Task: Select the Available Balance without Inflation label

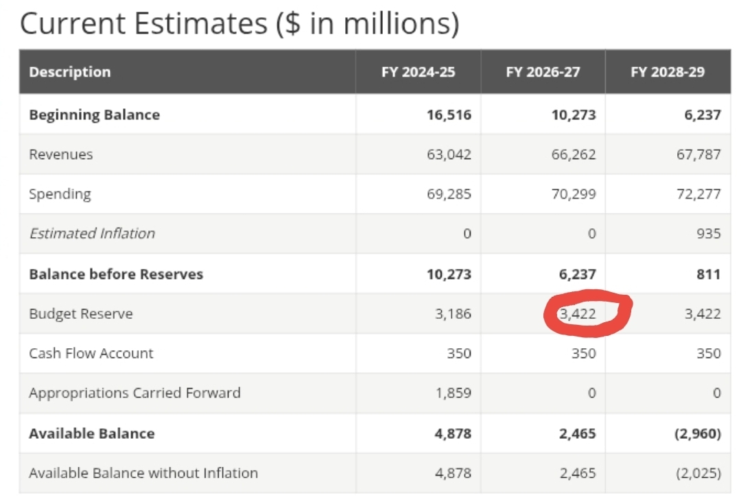Action: coord(143,473)
